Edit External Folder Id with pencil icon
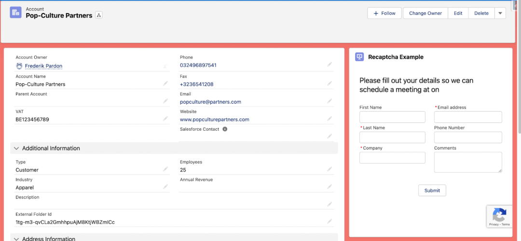Viewport: 521px width, 241px height. coord(329,221)
